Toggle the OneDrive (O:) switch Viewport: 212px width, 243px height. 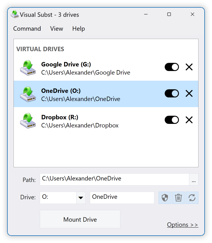pyautogui.click(x=172, y=93)
